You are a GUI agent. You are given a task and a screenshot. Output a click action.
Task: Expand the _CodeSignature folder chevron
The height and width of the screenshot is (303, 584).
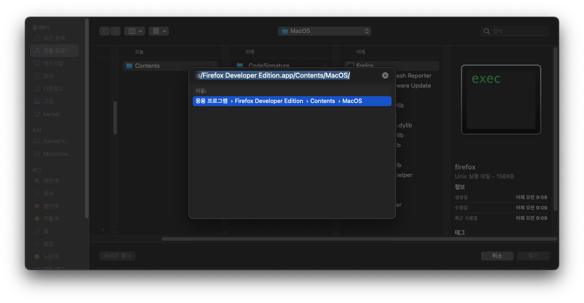[324, 65]
